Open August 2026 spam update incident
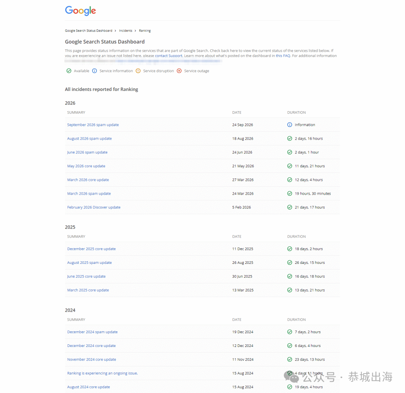This screenshot has height=393, width=405. (x=89, y=138)
